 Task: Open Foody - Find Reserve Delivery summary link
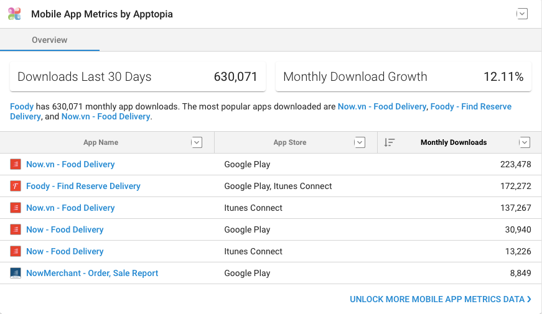(x=471, y=106)
